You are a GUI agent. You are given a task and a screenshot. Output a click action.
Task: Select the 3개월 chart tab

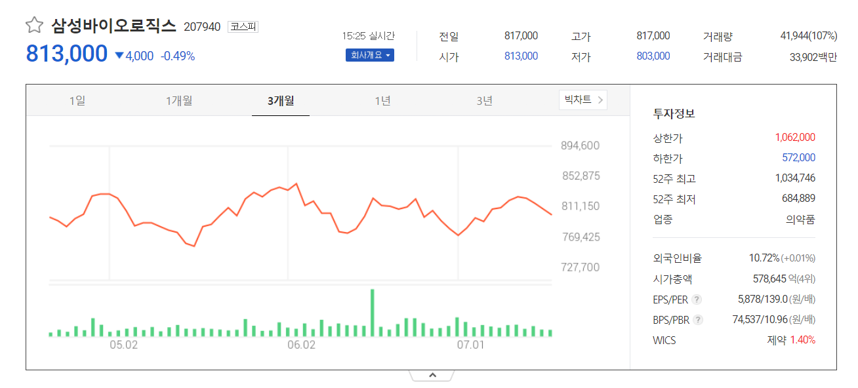[281, 100]
